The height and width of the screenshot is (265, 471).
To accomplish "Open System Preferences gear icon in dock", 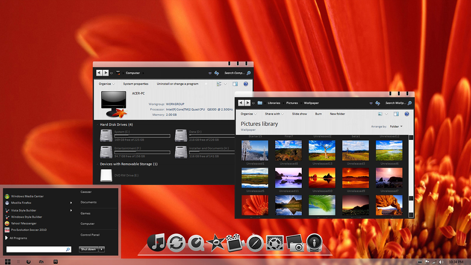I will click(275, 243).
